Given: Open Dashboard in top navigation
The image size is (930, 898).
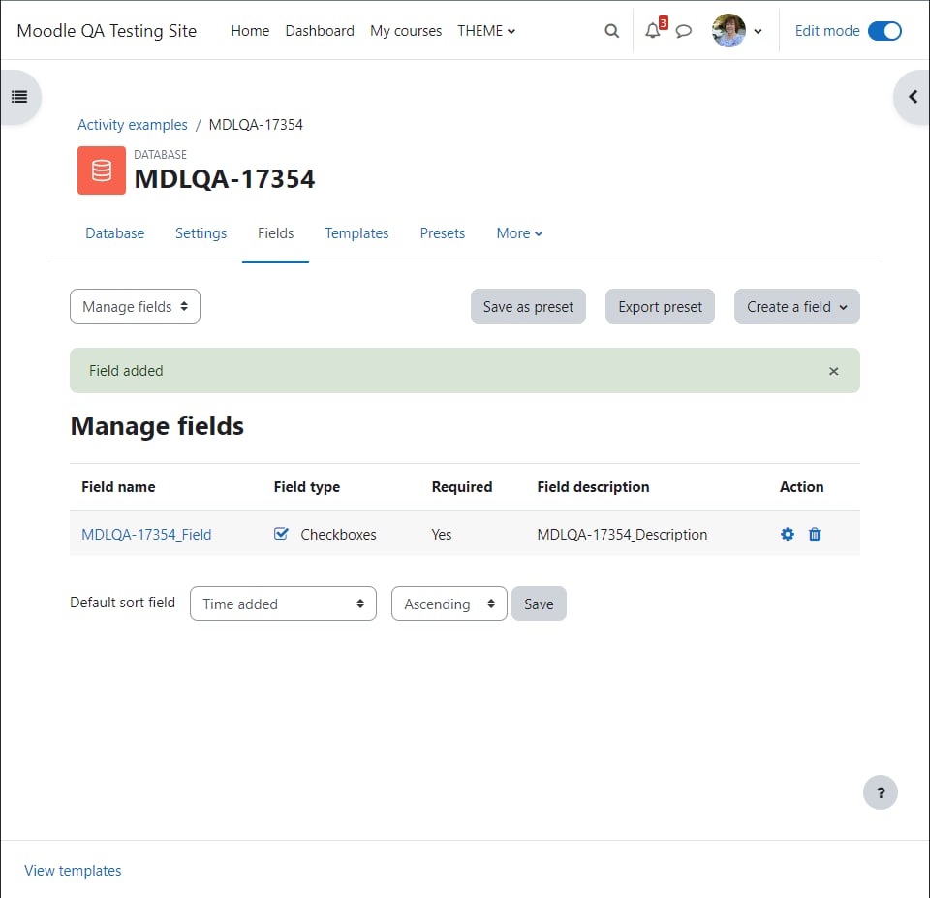Looking at the screenshot, I should pyautogui.click(x=320, y=31).
